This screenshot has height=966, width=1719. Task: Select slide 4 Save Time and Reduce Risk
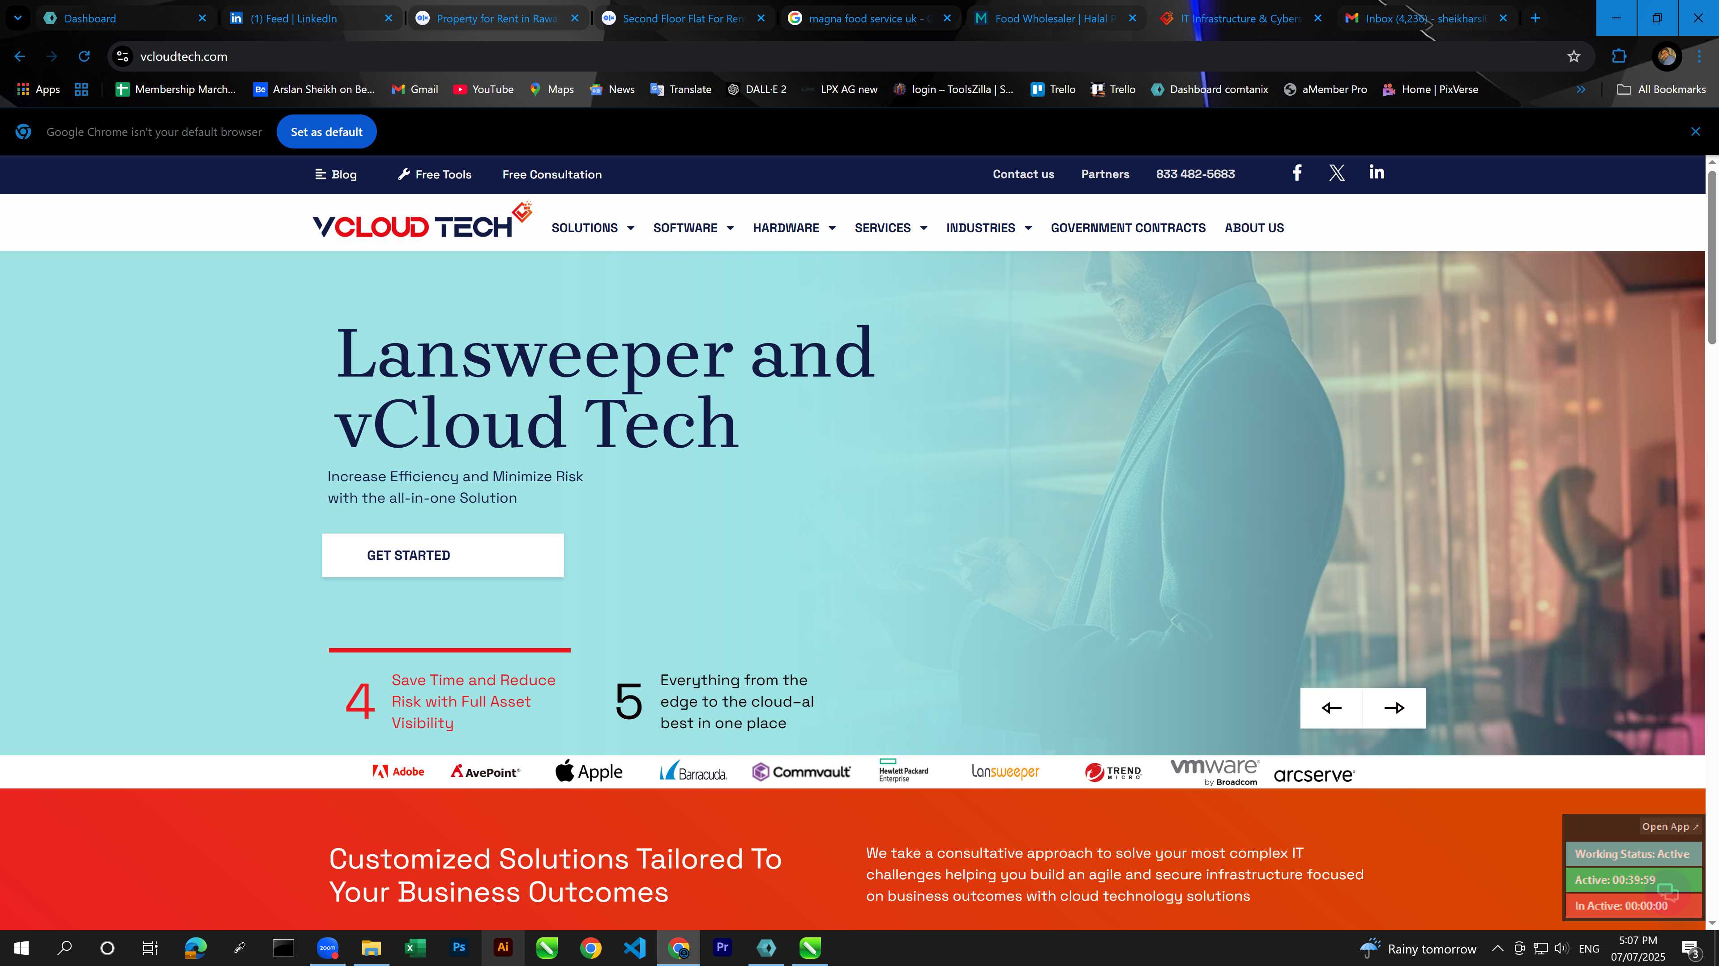tap(450, 701)
